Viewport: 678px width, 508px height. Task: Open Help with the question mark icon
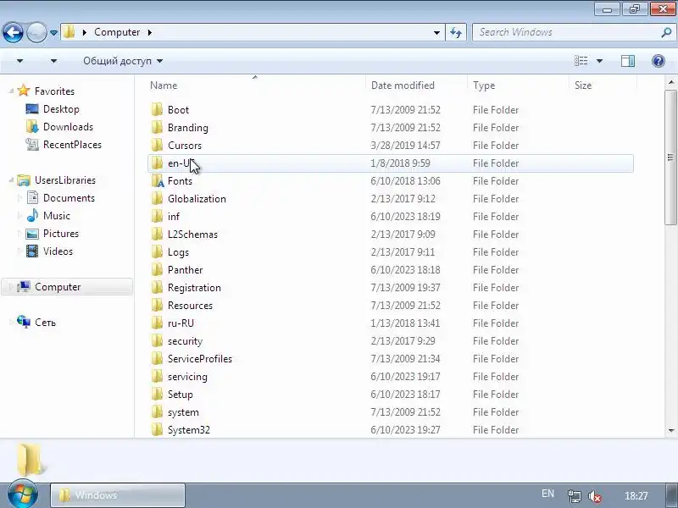click(x=659, y=61)
